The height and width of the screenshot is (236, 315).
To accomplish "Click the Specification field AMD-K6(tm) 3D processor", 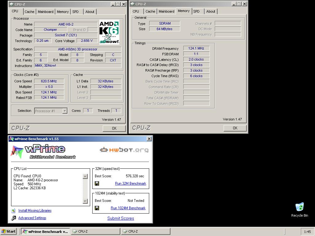I will (x=78, y=49).
